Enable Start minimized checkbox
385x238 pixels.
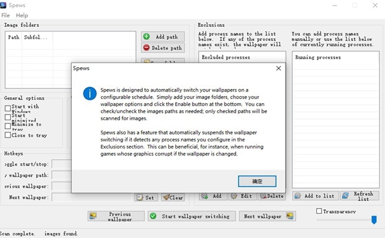pyautogui.click(x=8, y=117)
